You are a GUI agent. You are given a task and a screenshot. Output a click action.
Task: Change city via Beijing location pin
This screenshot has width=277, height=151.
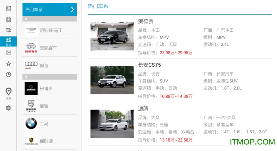(8, 93)
